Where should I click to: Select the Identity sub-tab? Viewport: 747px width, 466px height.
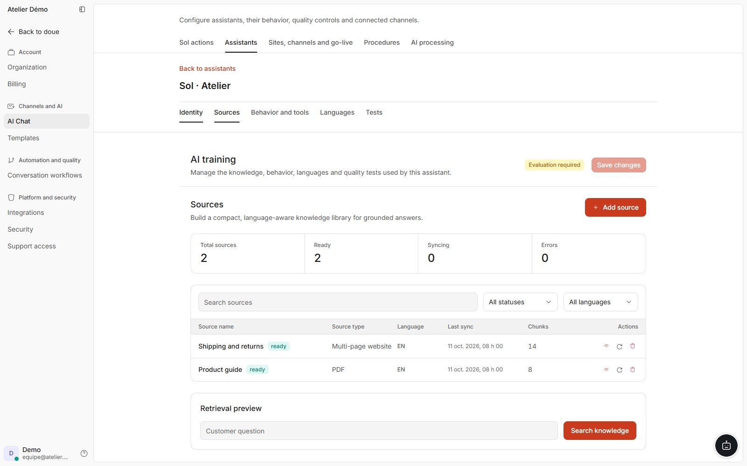tap(191, 112)
